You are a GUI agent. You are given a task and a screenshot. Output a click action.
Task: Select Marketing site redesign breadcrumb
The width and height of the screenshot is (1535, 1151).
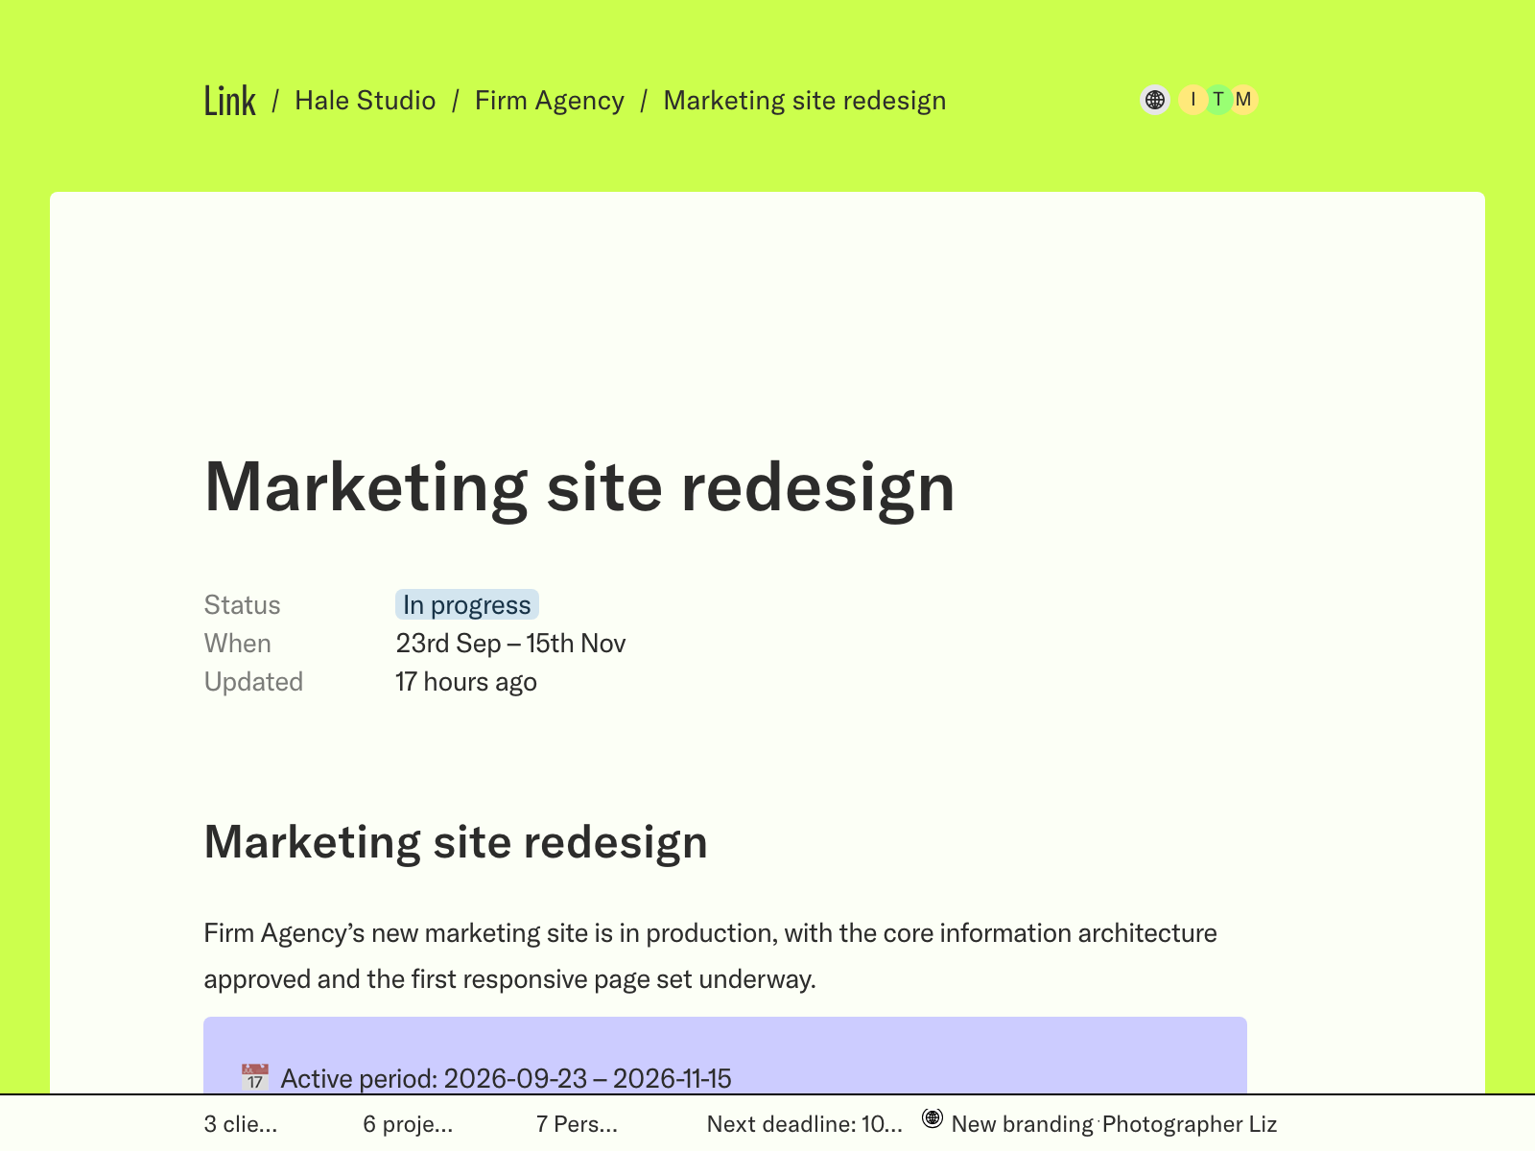click(x=804, y=101)
